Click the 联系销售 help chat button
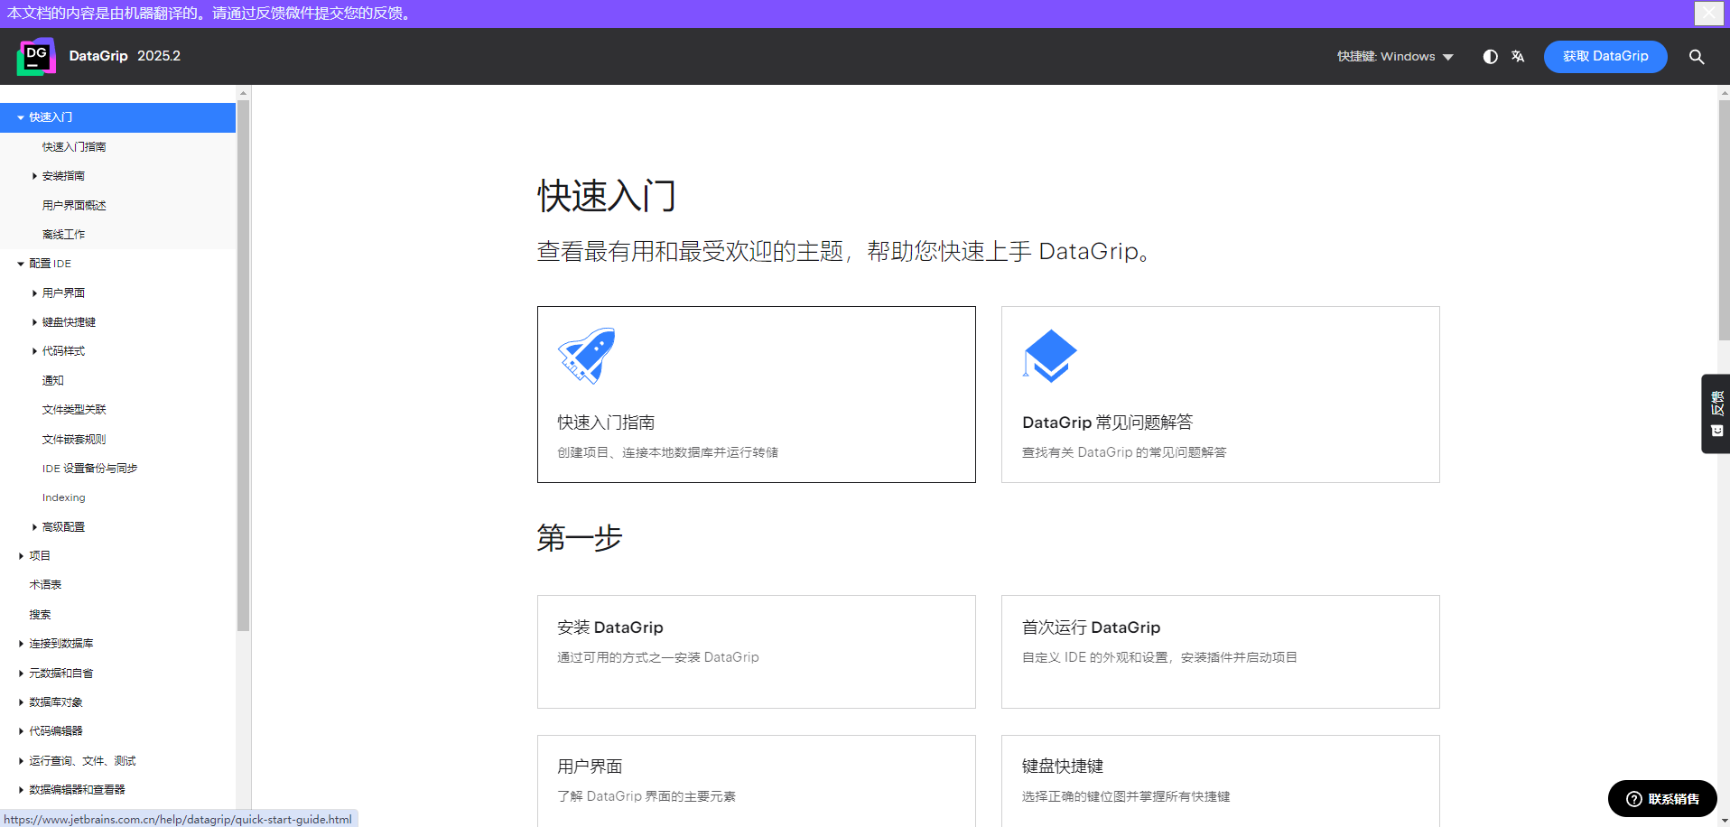 [x=1662, y=798]
